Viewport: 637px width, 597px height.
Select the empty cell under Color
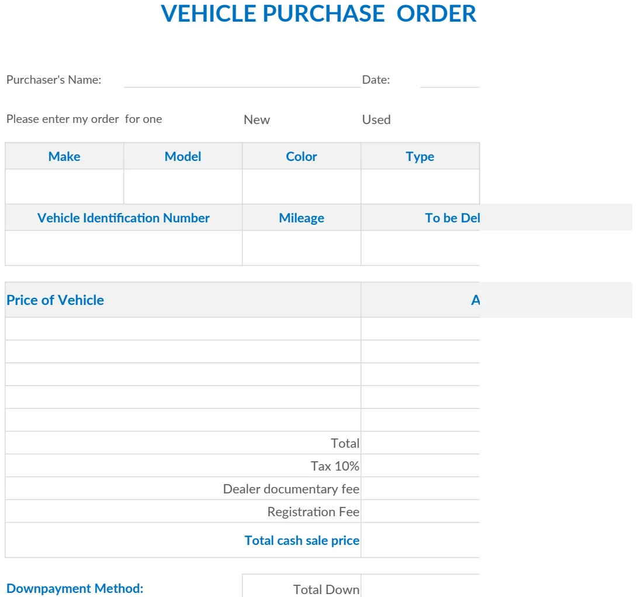coord(302,187)
